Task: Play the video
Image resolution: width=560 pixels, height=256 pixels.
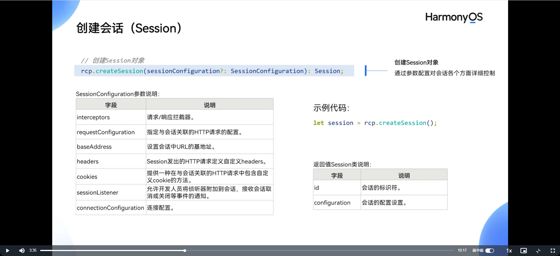Action: (8, 250)
